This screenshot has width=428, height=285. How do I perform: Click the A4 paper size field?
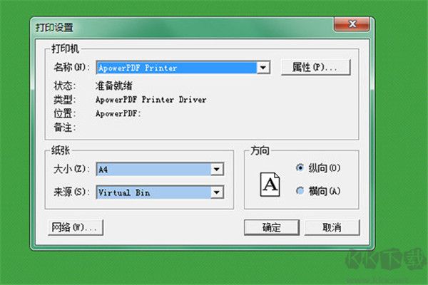[153, 170]
